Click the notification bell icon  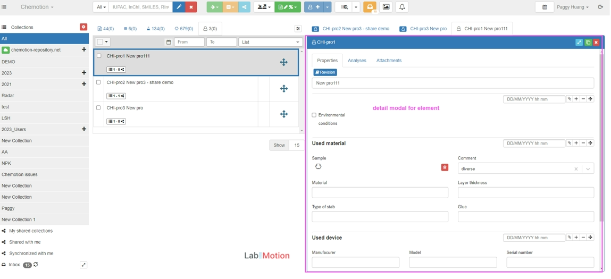click(402, 7)
